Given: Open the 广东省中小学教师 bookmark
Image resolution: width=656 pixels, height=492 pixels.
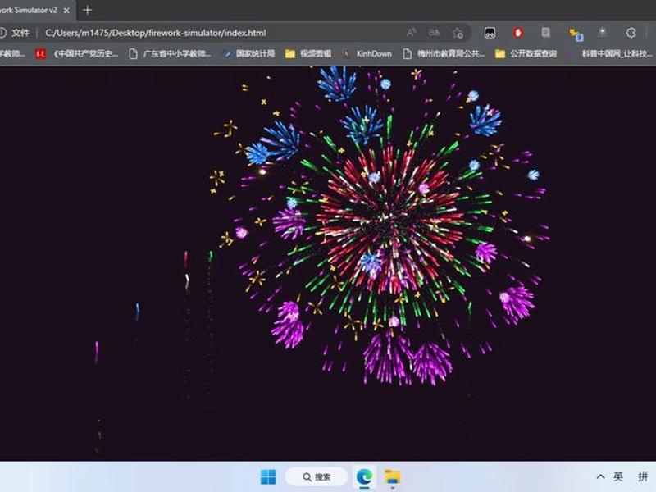Looking at the screenshot, I should point(170,53).
